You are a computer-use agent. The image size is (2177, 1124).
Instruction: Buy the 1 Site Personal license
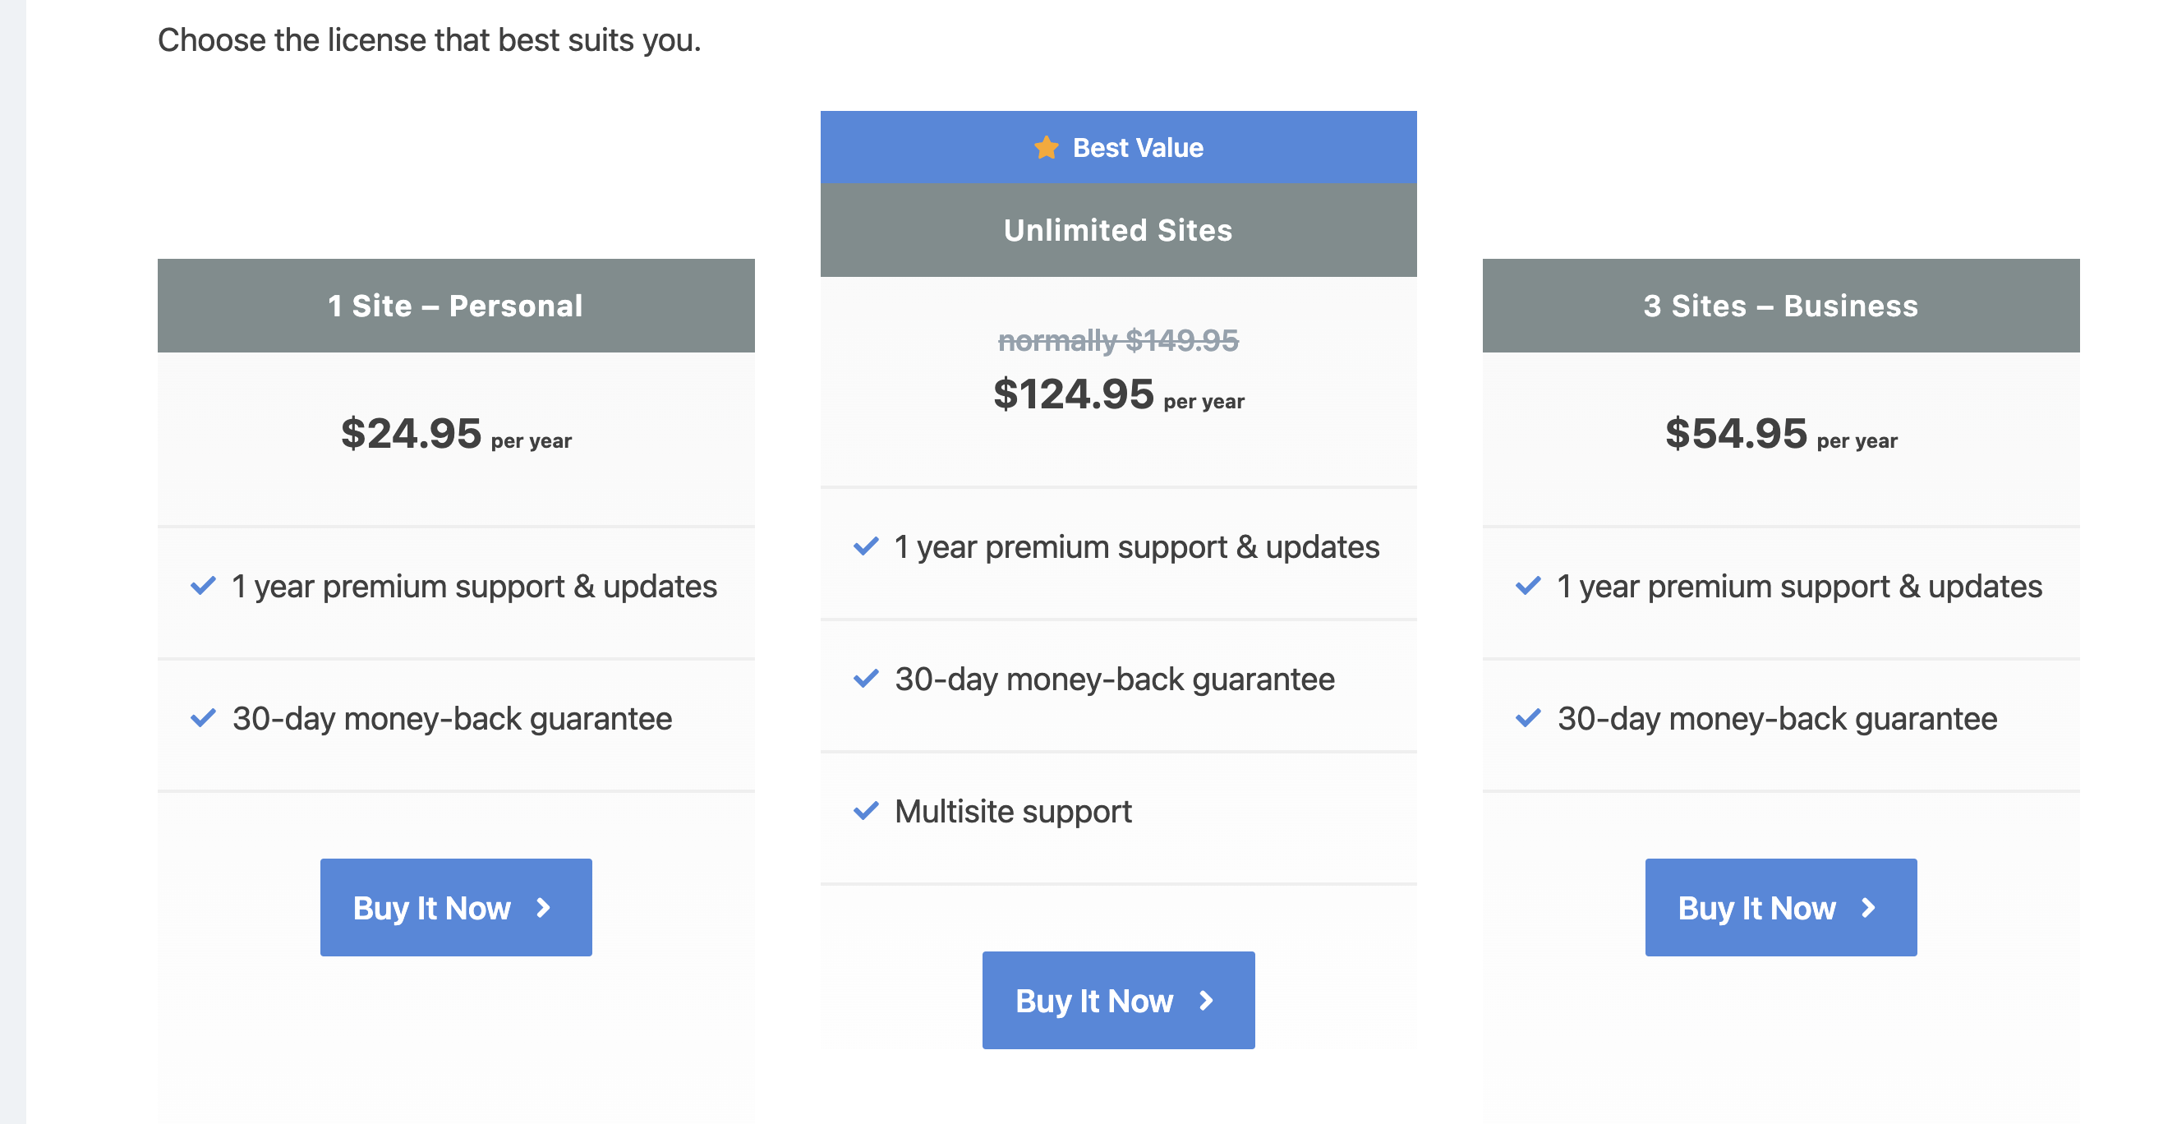point(457,908)
